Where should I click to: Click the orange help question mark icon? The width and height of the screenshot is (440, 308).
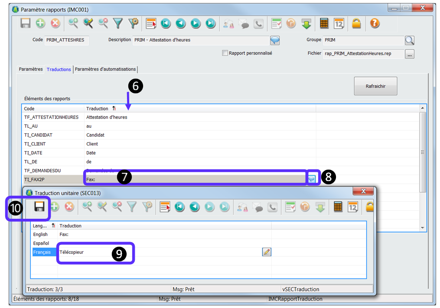pyautogui.click(x=375, y=24)
